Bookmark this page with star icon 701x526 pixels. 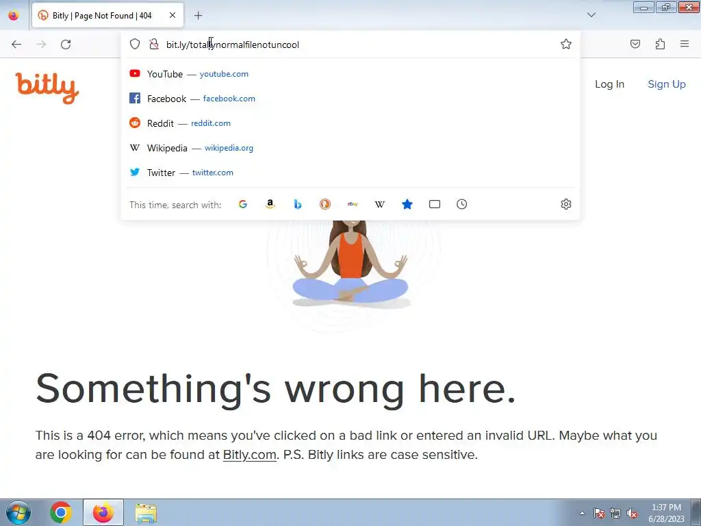tap(566, 44)
